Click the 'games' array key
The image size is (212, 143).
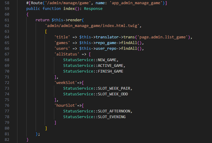click(62, 43)
